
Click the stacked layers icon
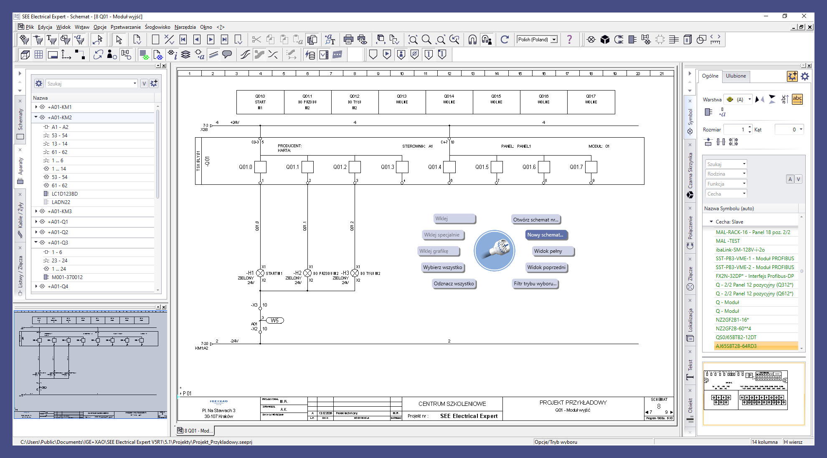(x=186, y=55)
